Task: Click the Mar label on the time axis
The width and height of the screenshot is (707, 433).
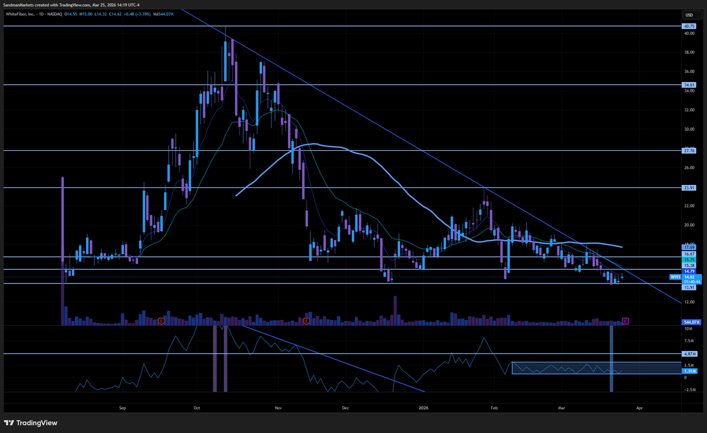Action: [561, 408]
